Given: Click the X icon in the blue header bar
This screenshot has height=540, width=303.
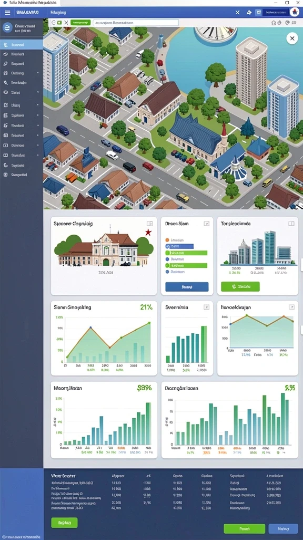Looking at the screenshot, I should tap(237, 13).
